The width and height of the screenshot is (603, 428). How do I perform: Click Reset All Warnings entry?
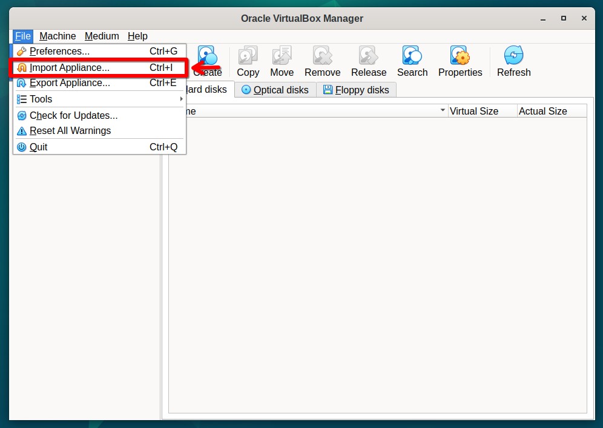coord(99,131)
